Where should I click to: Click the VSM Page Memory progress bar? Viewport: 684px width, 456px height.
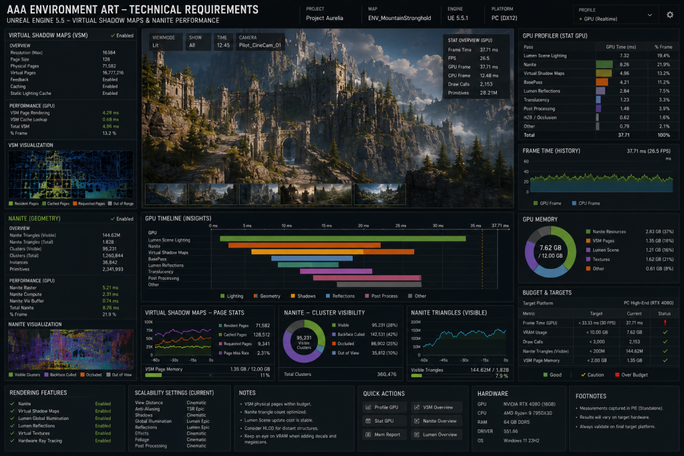click(x=202, y=375)
